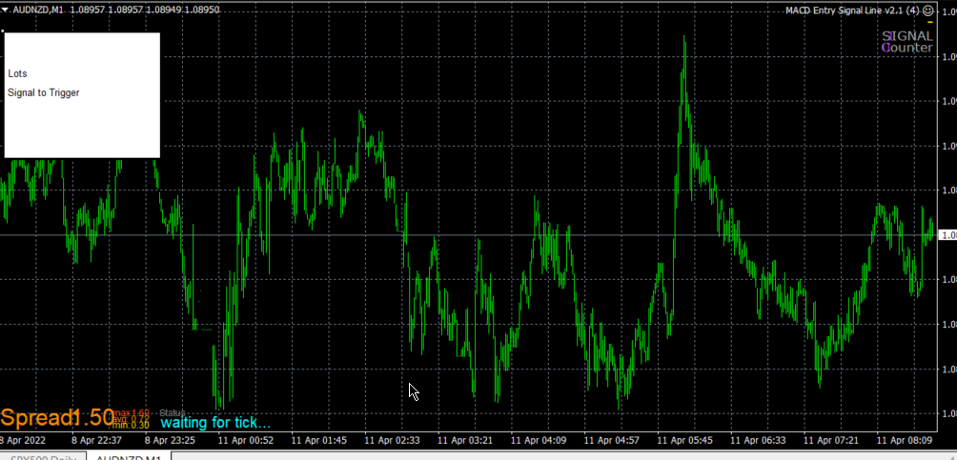Click the 11 Apr 01:45 time label
Viewport: 957px width, 460px height.
(x=318, y=440)
